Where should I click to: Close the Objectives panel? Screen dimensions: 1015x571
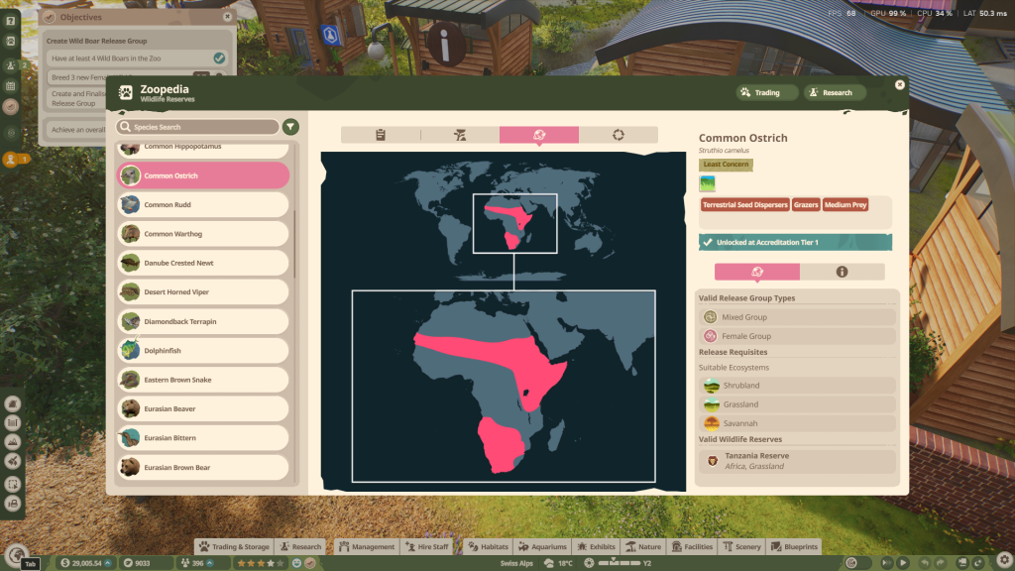coord(227,17)
